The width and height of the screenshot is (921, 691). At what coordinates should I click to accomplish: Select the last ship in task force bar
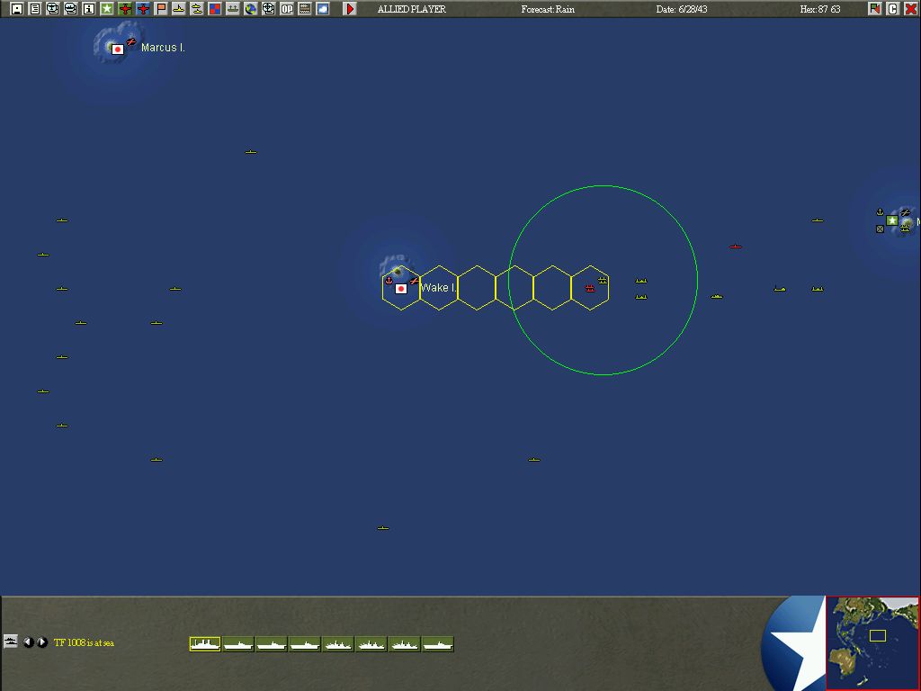coord(438,644)
